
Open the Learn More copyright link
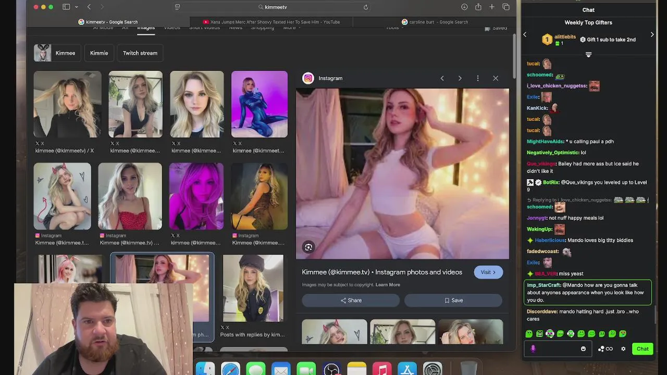(388, 285)
